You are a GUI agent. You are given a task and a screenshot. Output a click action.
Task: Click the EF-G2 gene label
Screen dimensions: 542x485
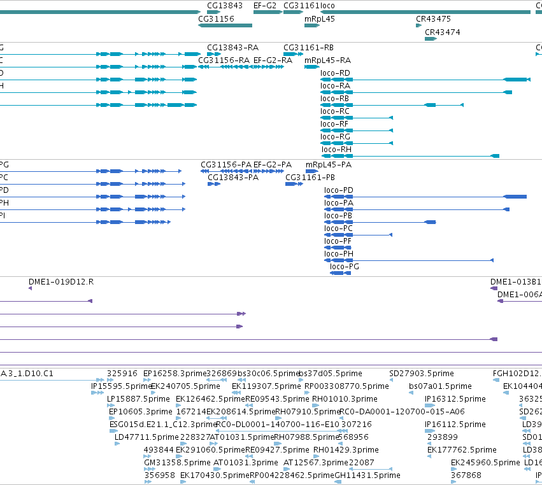click(x=265, y=6)
